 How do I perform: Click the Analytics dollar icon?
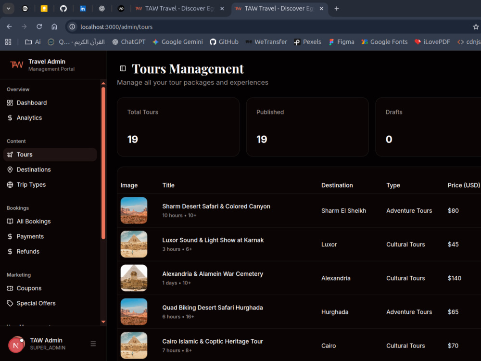point(10,118)
